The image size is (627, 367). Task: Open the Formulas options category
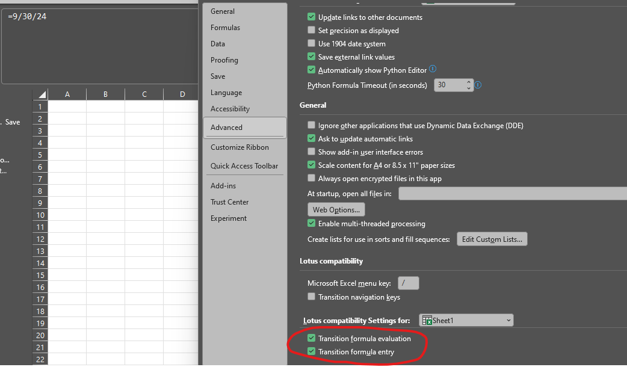225,28
